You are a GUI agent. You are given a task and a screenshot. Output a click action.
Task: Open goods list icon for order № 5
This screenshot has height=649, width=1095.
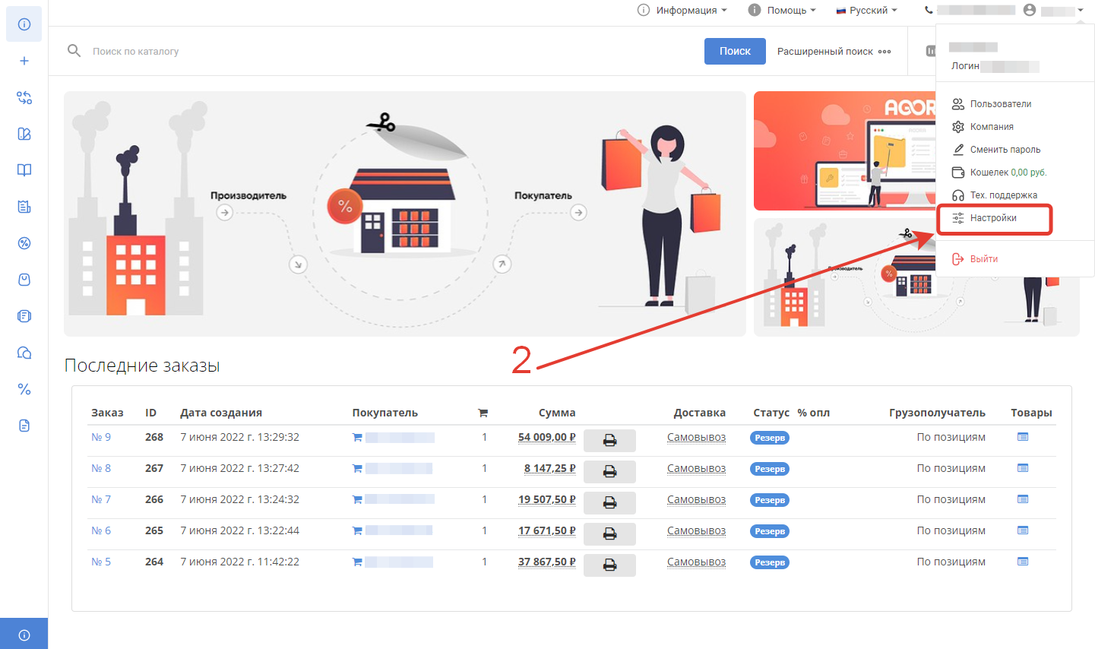click(x=1023, y=562)
